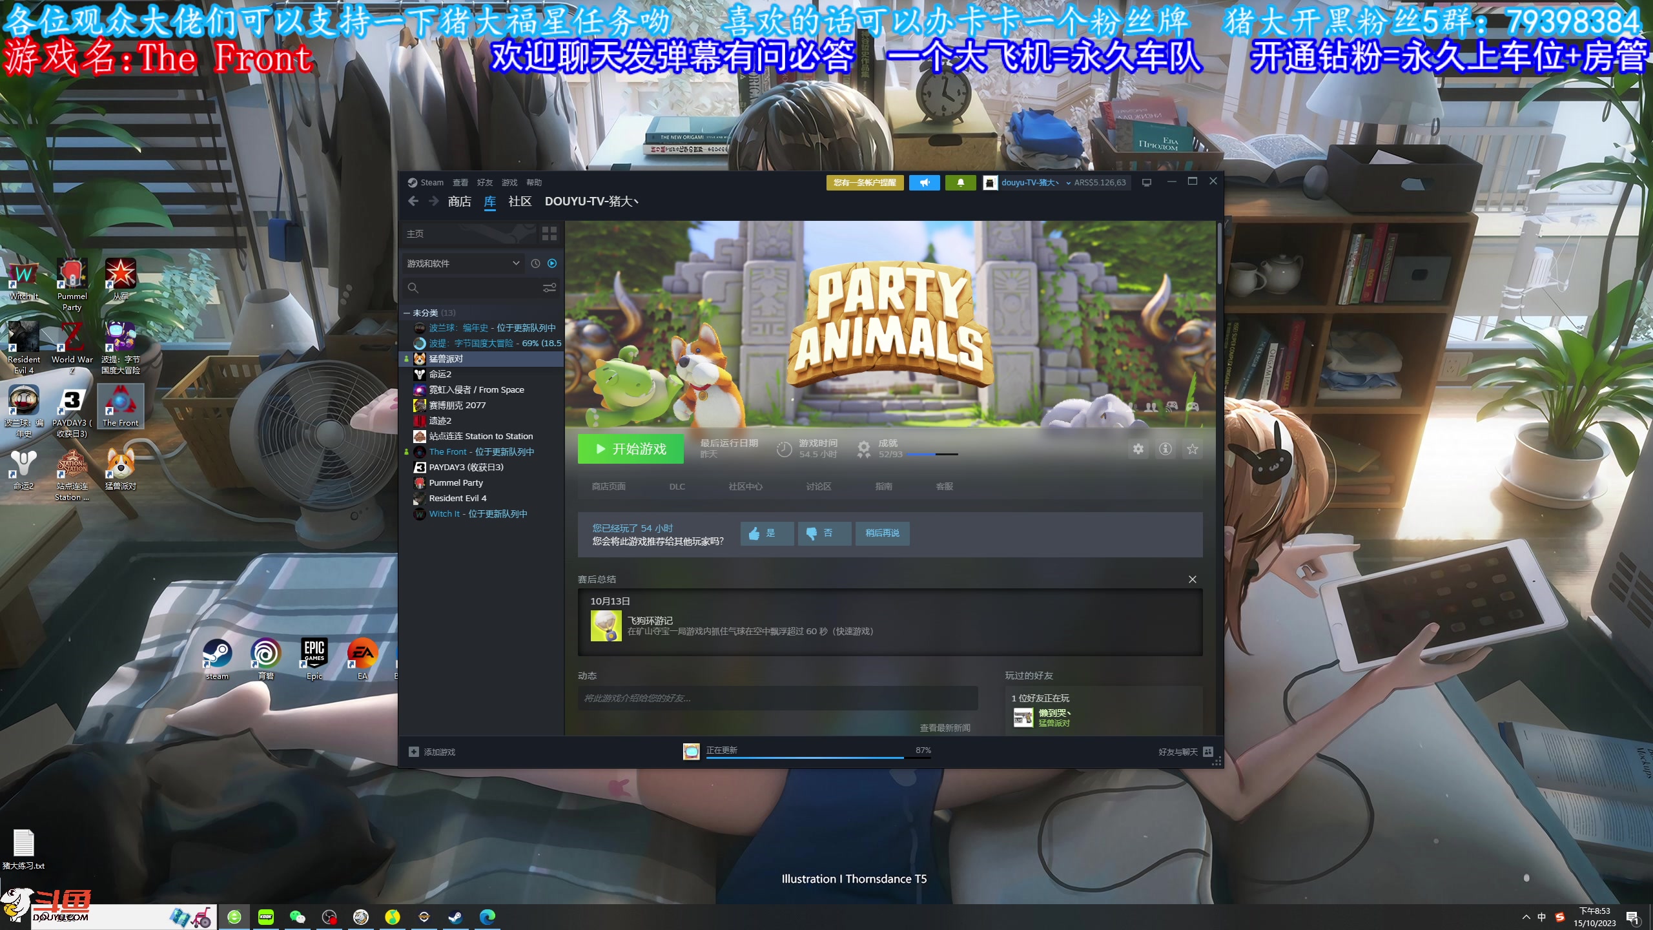Click 飞狗环游记 achievement thumbnail

tap(606, 626)
